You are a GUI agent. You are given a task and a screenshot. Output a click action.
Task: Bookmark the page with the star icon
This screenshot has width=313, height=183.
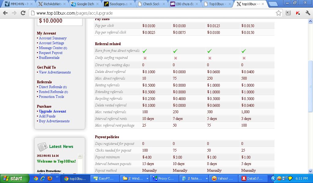278,13
